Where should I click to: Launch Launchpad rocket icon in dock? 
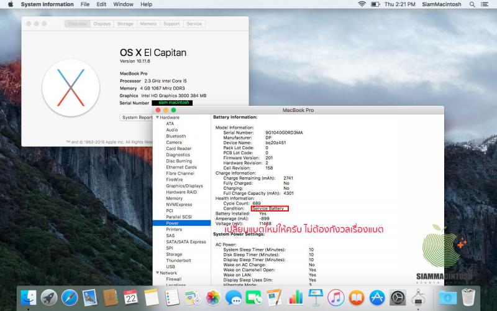click(x=49, y=298)
